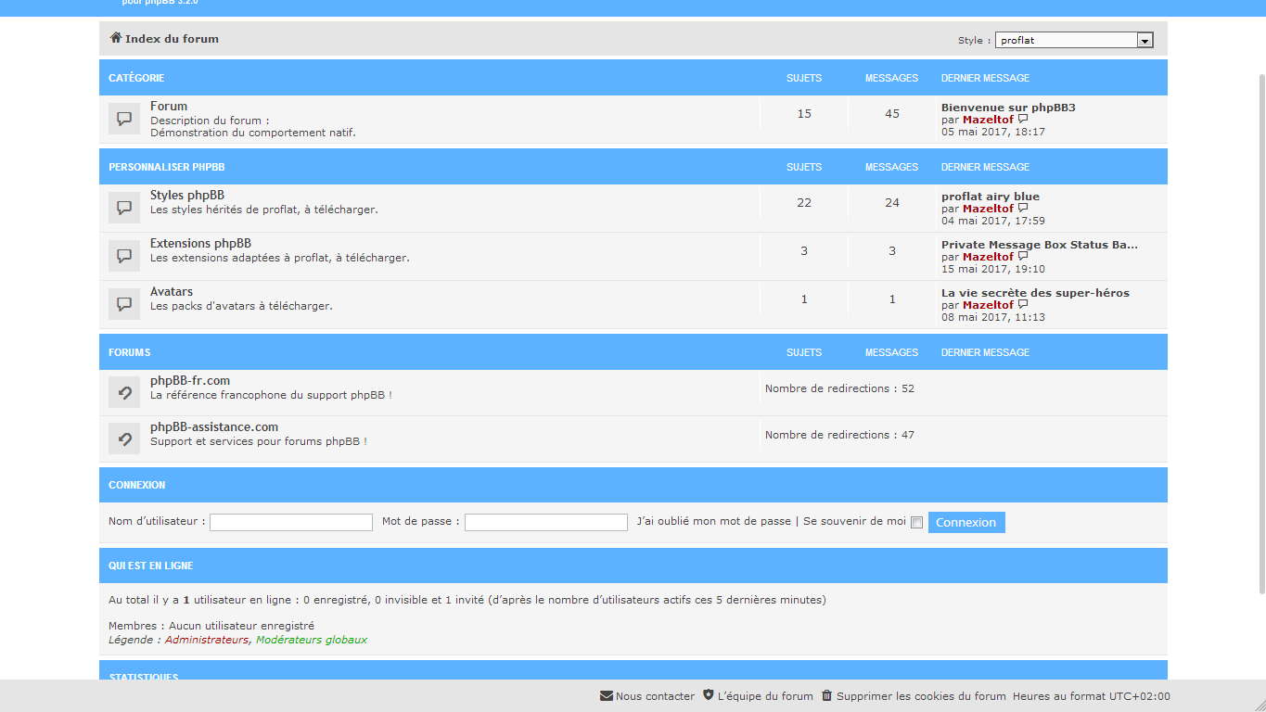The width and height of the screenshot is (1266, 712).
Task: Click the 05 mai 2017, 18:17 date
Action: click(x=993, y=132)
